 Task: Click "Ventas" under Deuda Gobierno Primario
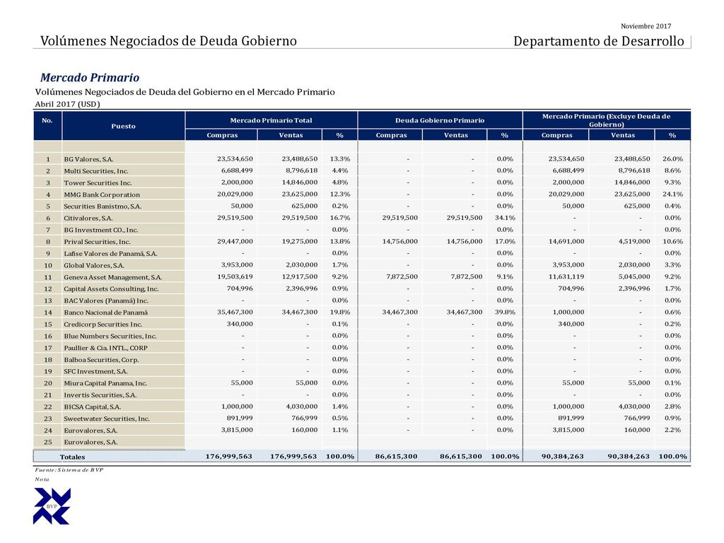[456, 135]
